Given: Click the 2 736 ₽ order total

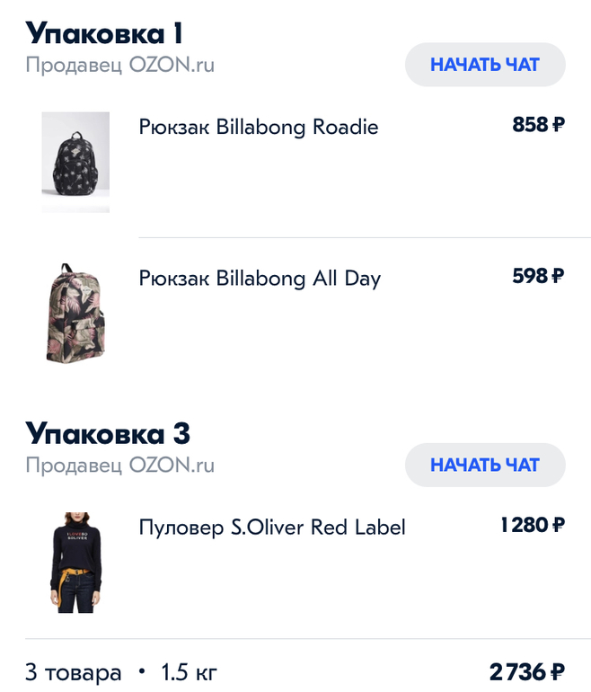Looking at the screenshot, I should (526, 672).
